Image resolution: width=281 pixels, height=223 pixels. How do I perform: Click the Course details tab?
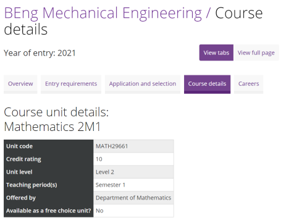(x=207, y=84)
